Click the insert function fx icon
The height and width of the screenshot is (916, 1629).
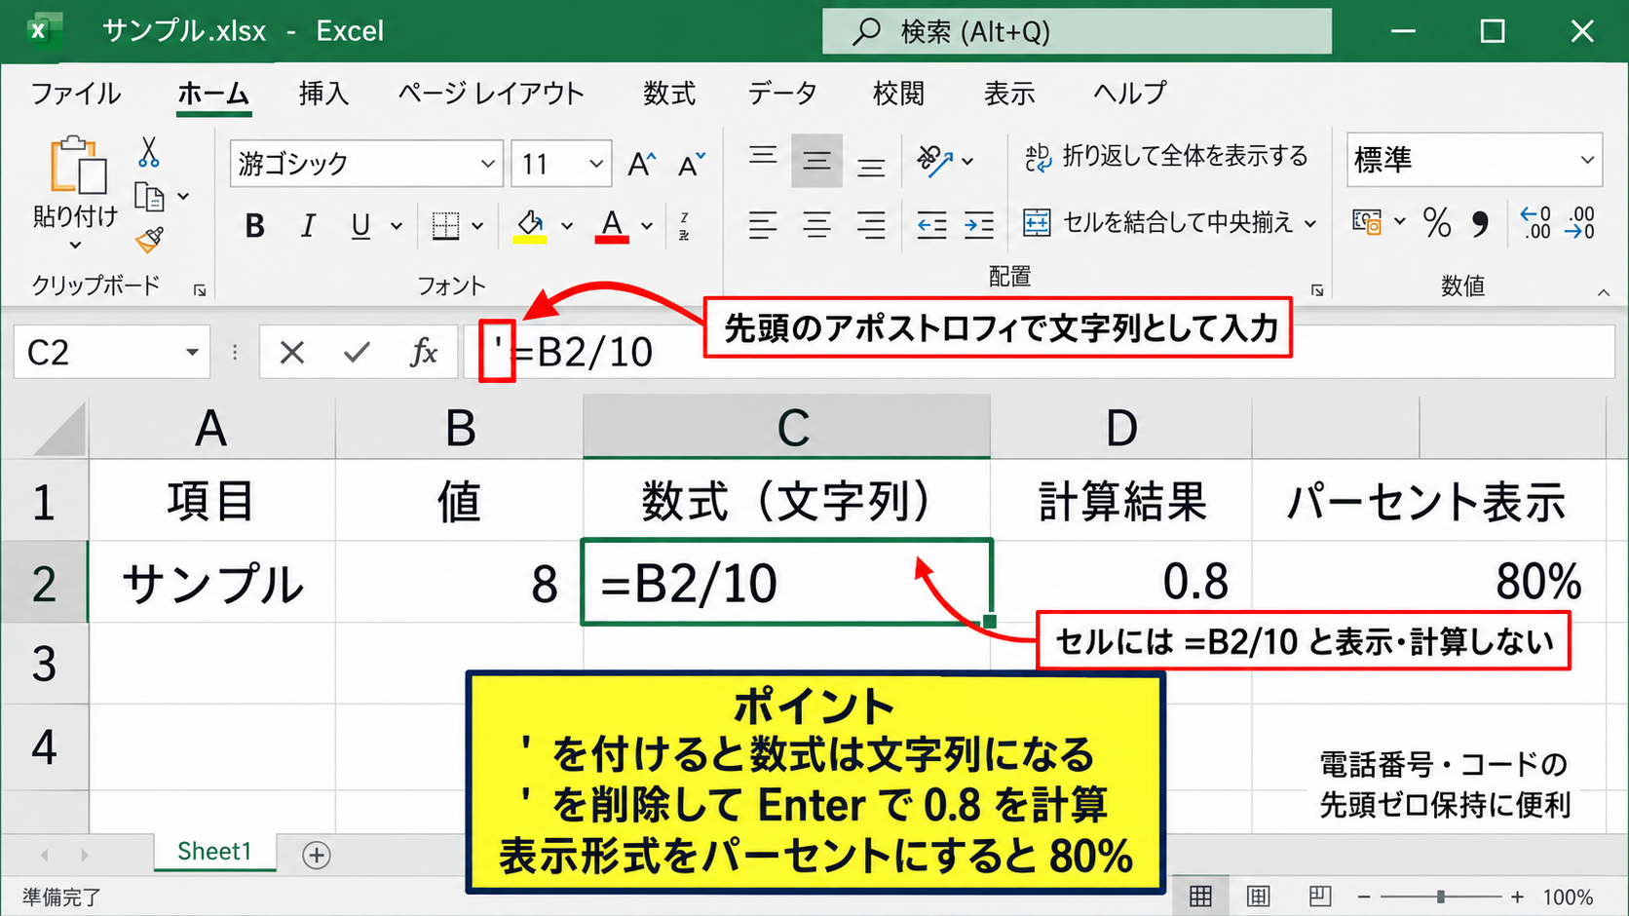(x=424, y=353)
